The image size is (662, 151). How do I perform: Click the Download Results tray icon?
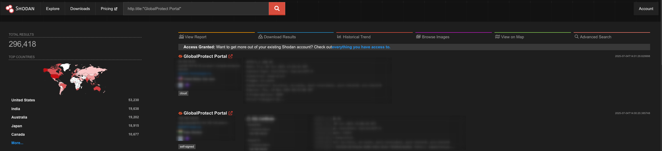click(x=260, y=37)
